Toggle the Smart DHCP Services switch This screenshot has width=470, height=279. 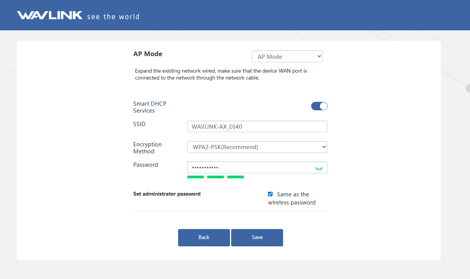point(319,106)
